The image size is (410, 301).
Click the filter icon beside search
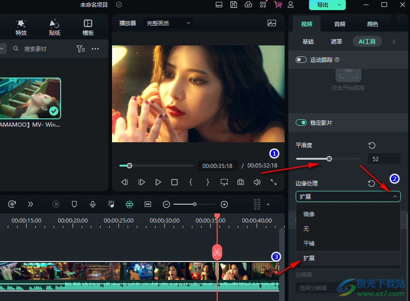(80, 49)
